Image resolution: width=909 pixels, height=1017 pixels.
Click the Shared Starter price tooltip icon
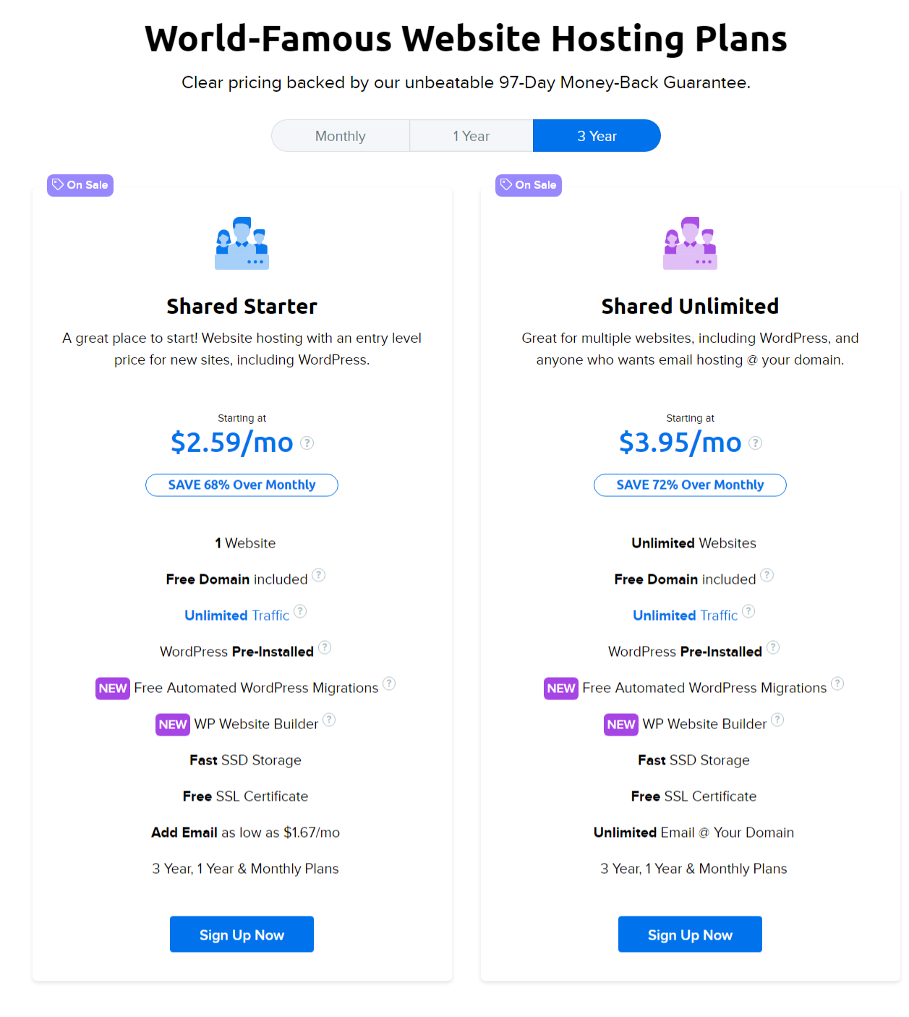[x=307, y=443]
